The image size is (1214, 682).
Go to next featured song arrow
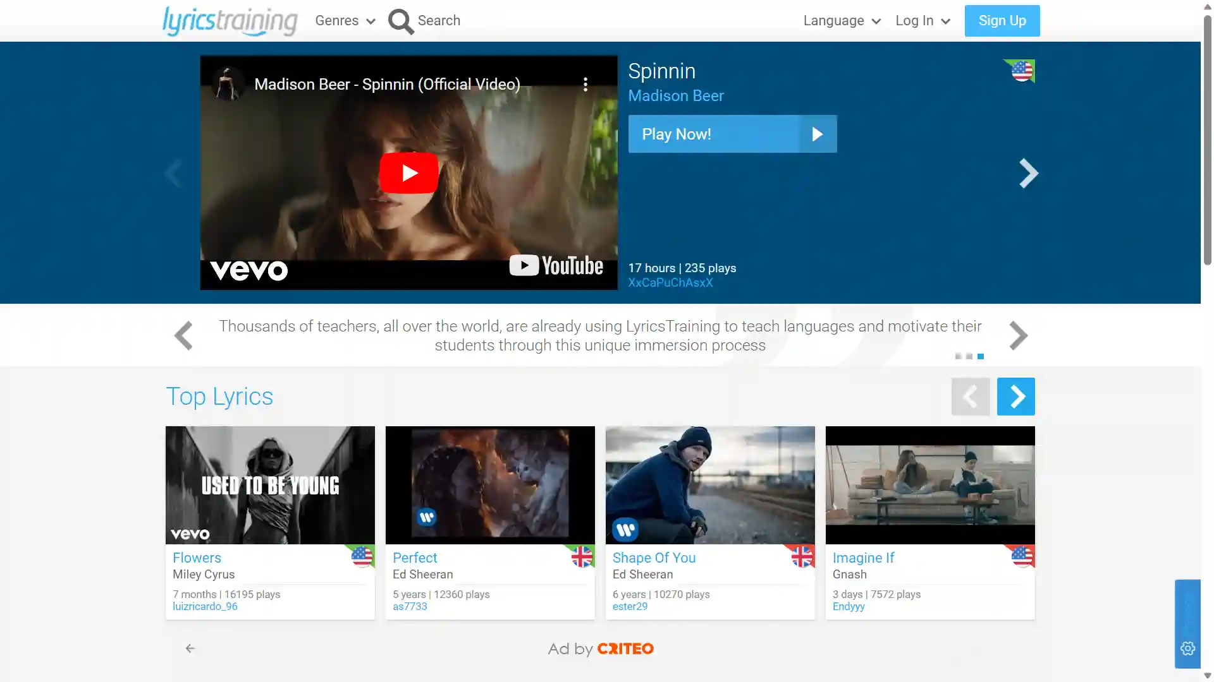point(1029,173)
